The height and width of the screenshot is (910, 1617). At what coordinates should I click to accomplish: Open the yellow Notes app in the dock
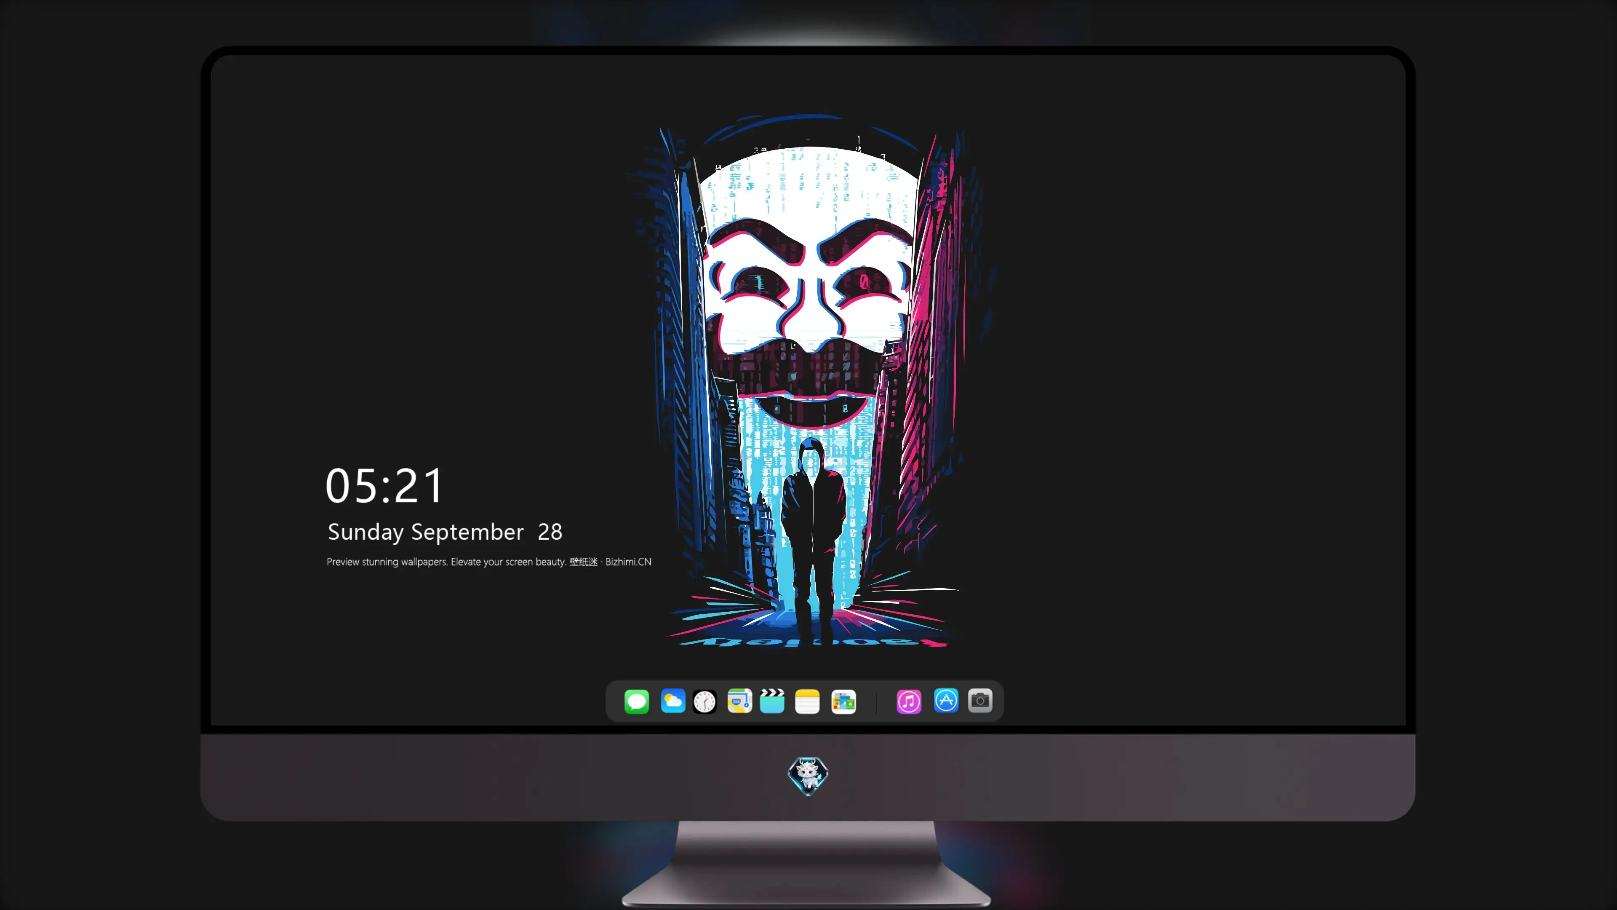[807, 701]
